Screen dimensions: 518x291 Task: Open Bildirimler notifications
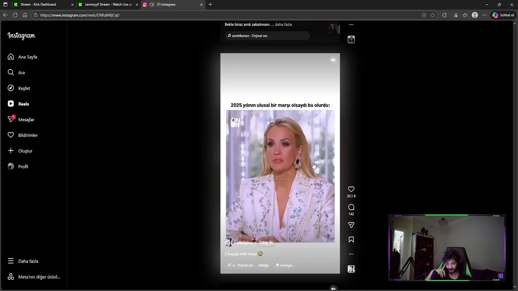point(22,135)
